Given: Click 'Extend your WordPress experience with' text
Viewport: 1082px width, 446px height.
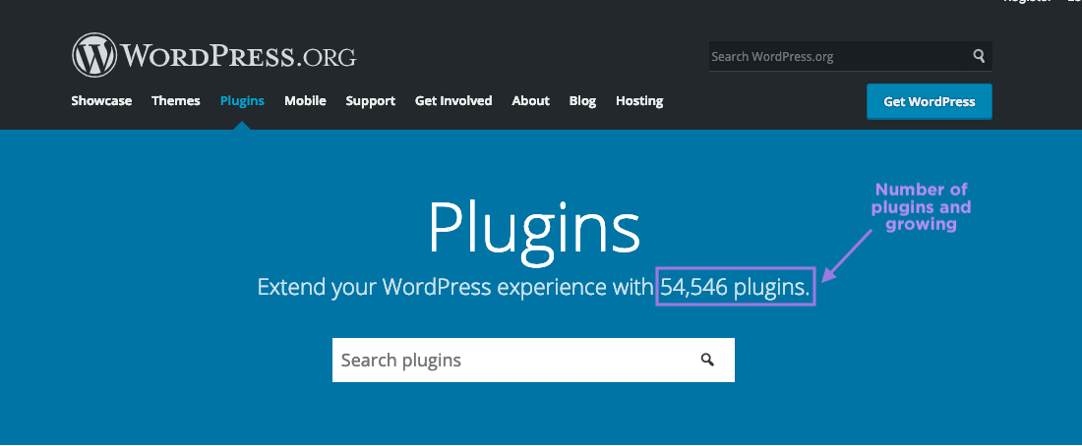Looking at the screenshot, I should click(x=455, y=287).
